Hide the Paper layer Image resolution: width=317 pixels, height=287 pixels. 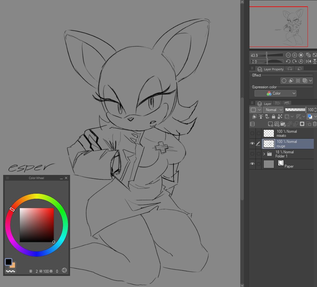click(252, 164)
